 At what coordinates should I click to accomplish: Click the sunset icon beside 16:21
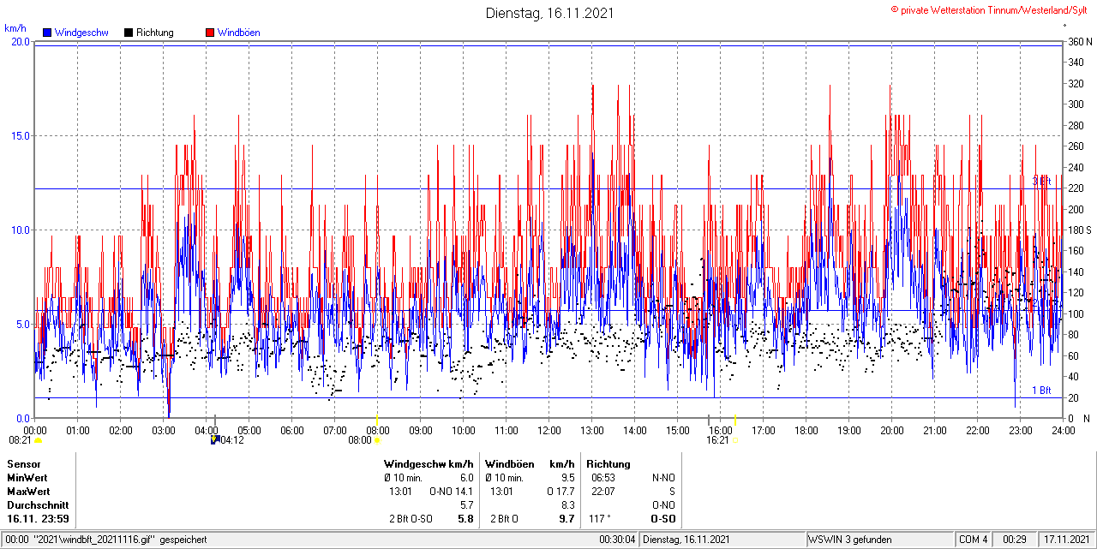coord(735,440)
